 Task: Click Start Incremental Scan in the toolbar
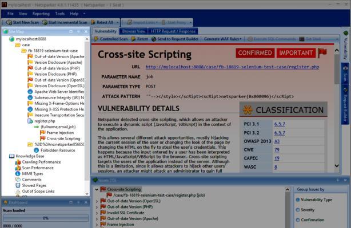65,22
